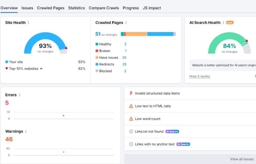Click the errors count number 5
256x164 pixels.
point(7,103)
